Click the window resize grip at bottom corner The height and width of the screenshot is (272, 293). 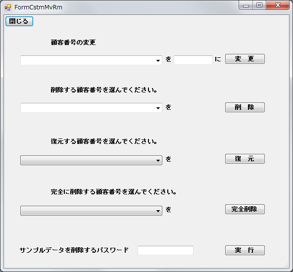click(287, 265)
